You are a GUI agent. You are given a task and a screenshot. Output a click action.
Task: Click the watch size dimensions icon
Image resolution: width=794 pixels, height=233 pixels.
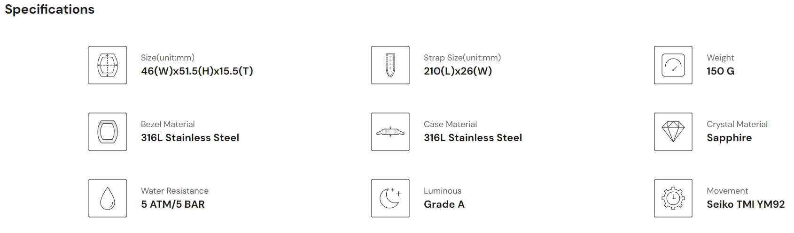[108, 65]
